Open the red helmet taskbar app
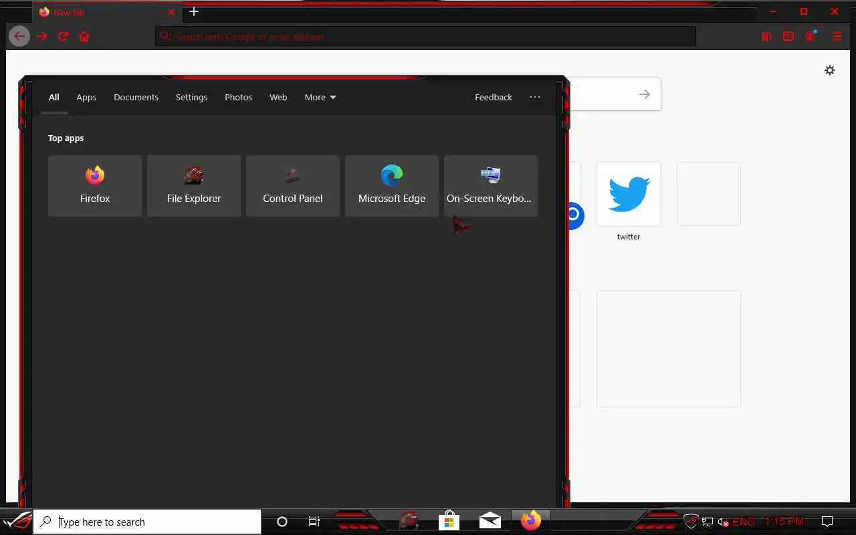The width and height of the screenshot is (856, 535). click(409, 521)
